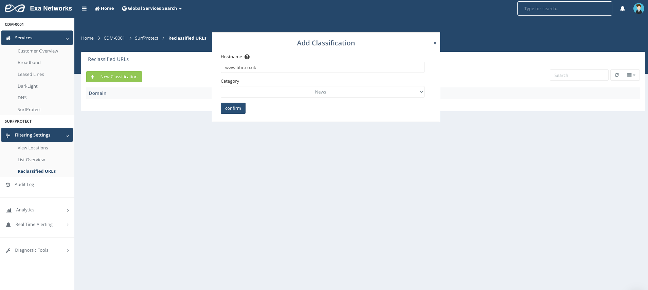648x290 pixels.
Task: Click the user avatar icon
Action: click(x=638, y=8)
